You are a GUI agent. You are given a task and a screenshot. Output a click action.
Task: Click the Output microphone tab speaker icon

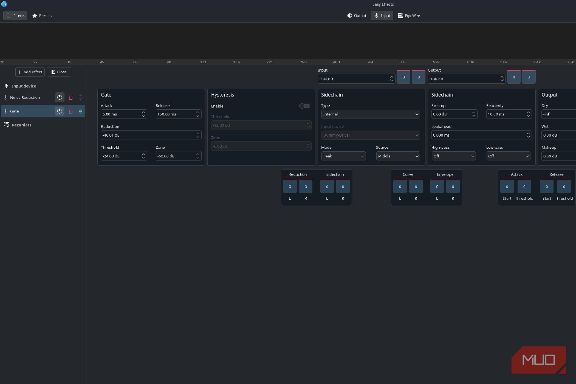click(349, 16)
